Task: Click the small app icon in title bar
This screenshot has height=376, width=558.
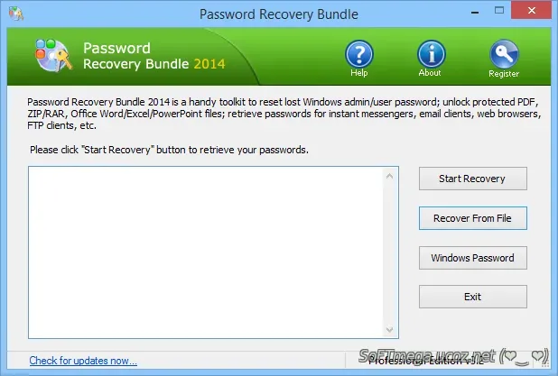Action: point(16,14)
